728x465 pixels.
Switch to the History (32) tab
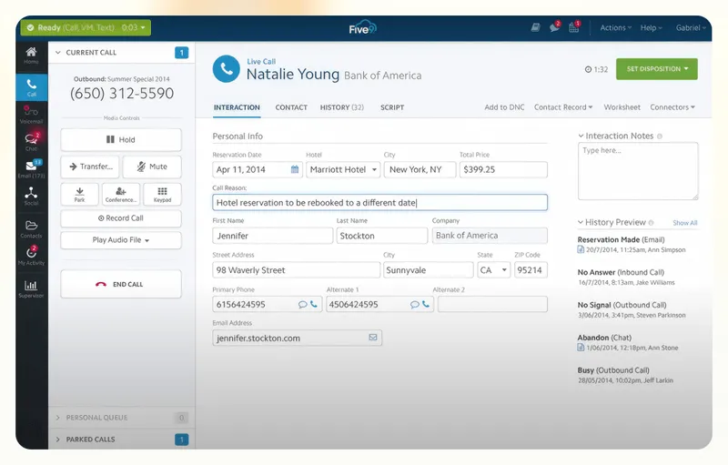(342, 107)
